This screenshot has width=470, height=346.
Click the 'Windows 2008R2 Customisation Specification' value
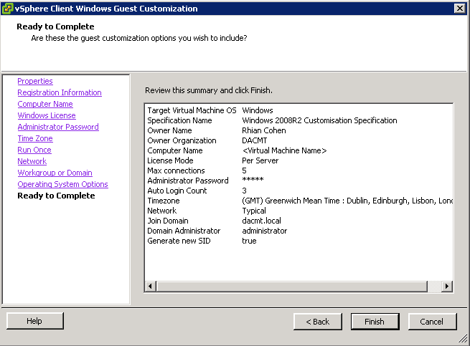tap(319, 120)
